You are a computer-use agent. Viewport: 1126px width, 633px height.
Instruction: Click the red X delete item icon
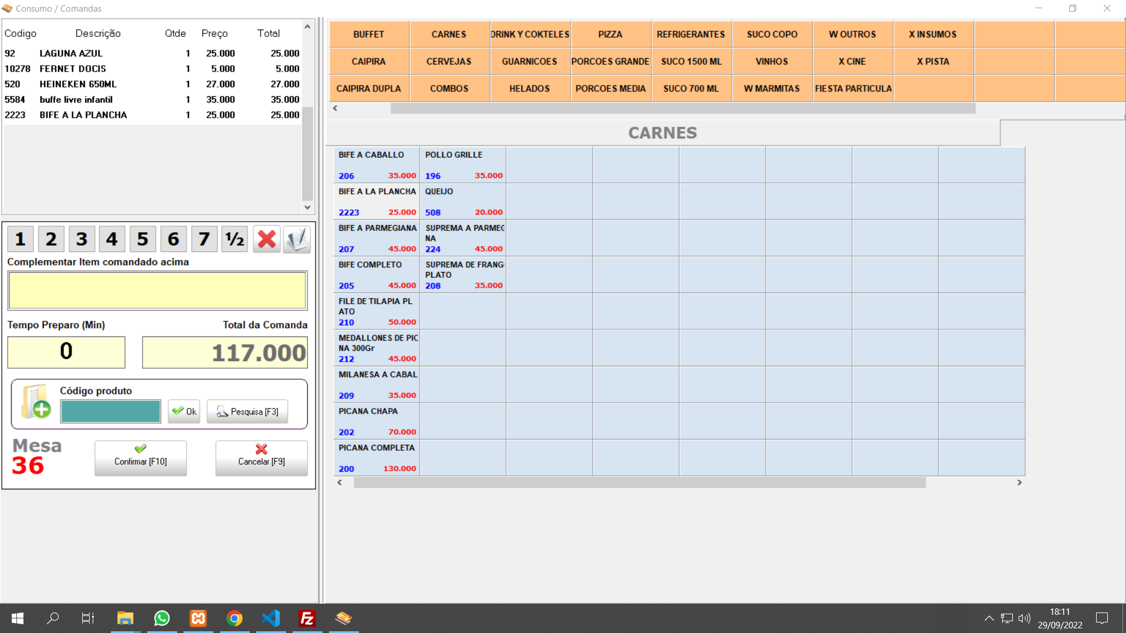coord(266,239)
